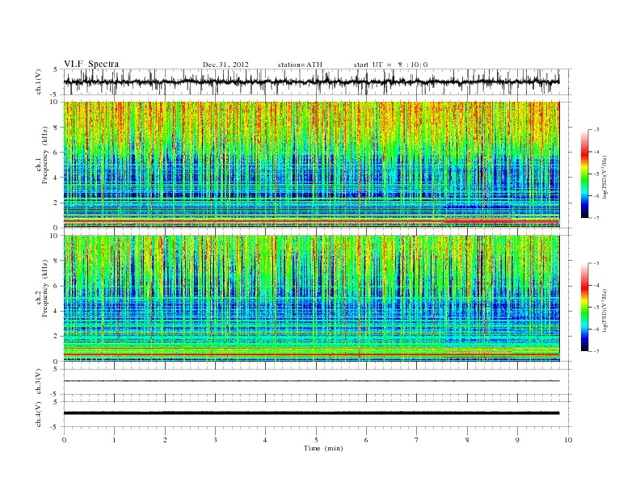Click time axis tick label "0"
This screenshot has width=640, height=494.
64,440
